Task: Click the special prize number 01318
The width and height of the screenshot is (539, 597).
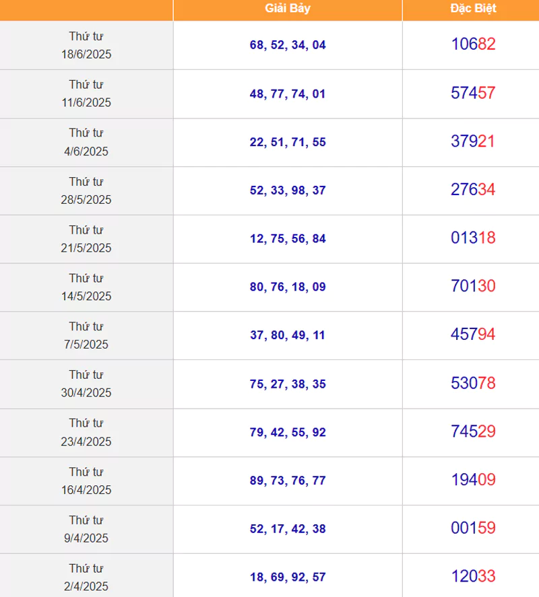Action: (473, 238)
